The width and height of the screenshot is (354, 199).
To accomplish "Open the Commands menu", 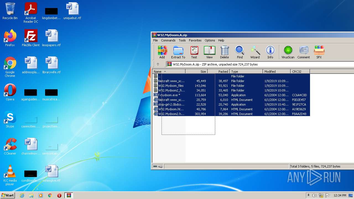I will (x=168, y=40).
